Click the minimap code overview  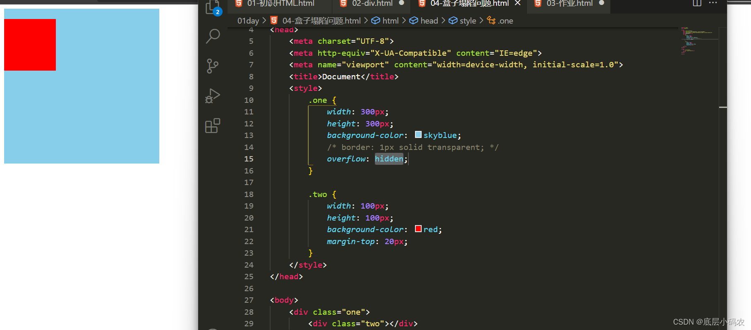[x=699, y=40]
